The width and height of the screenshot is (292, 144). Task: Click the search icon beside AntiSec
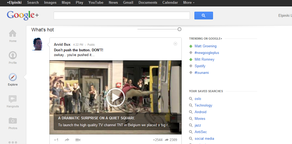pos(191,132)
